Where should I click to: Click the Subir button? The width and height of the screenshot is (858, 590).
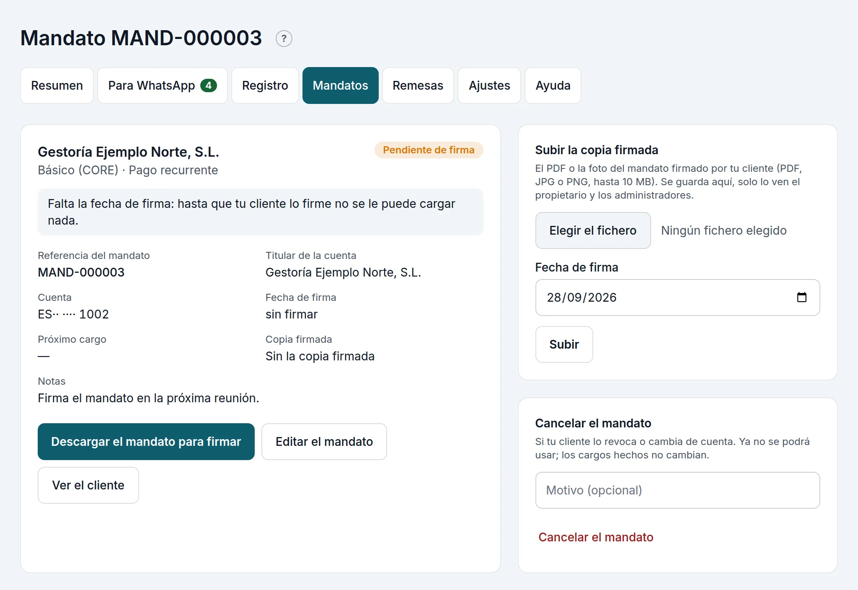564,344
